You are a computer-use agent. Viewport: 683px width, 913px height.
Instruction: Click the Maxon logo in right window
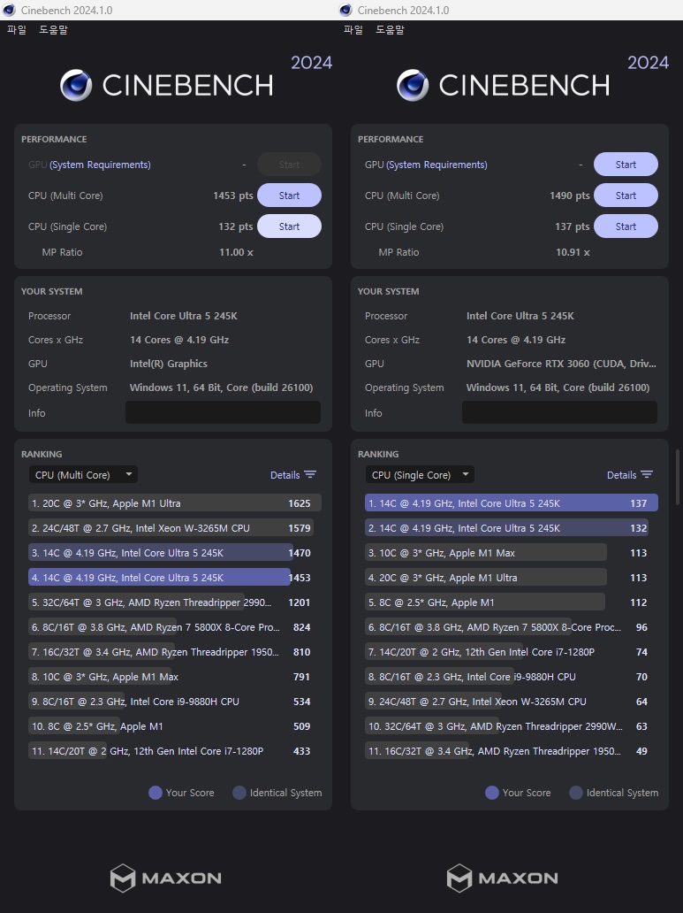click(x=502, y=878)
